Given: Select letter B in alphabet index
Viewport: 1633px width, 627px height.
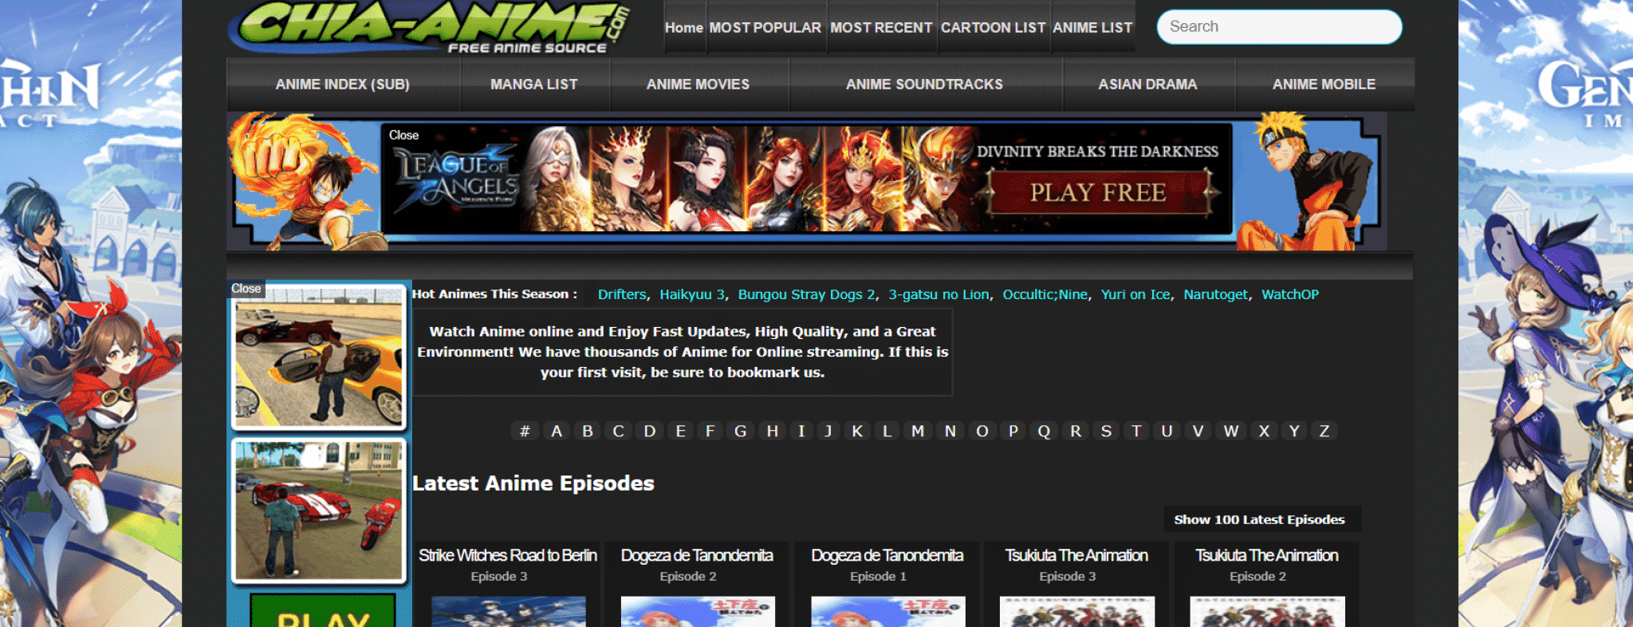Looking at the screenshot, I should (588, 431).
